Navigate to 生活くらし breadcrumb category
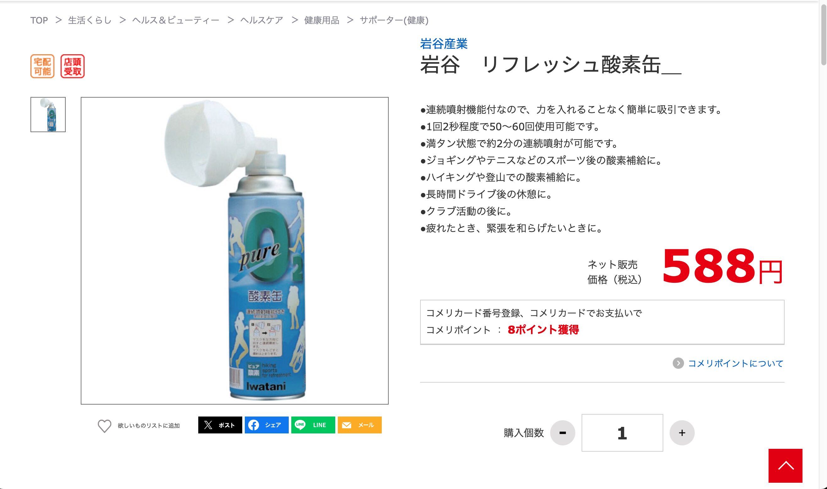 tap(90, 20)
